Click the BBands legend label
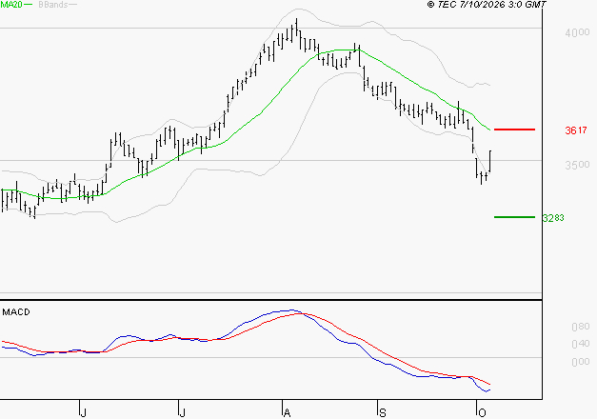 click(x=53, y=5)
